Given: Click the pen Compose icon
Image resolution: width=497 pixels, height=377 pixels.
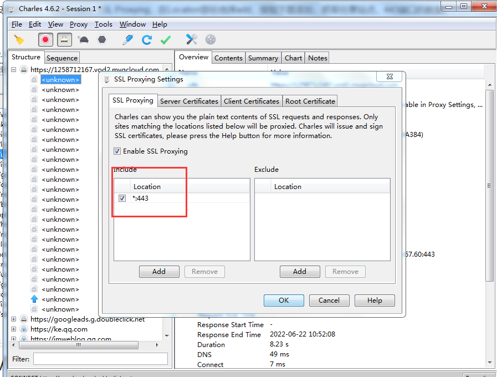Looking at the screenshot, I should click(x=128, y=39).
